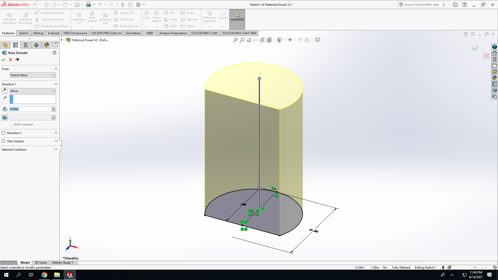The image size is (498, 280).
Task: Open the Windows notification center
Action: point(489,275)
